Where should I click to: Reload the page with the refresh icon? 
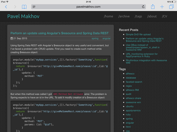tap(143, 7)
